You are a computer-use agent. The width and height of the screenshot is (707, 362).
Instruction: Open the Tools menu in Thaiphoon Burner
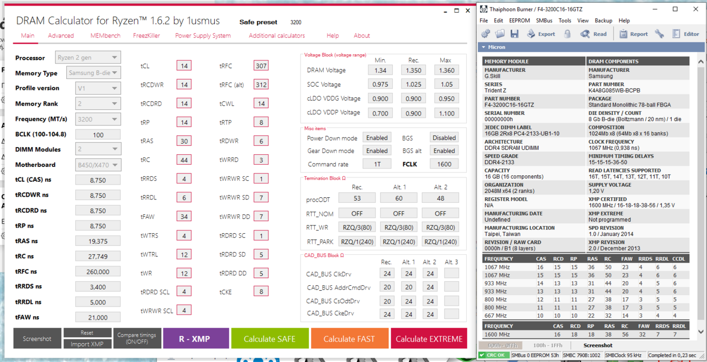coord(564,20)
